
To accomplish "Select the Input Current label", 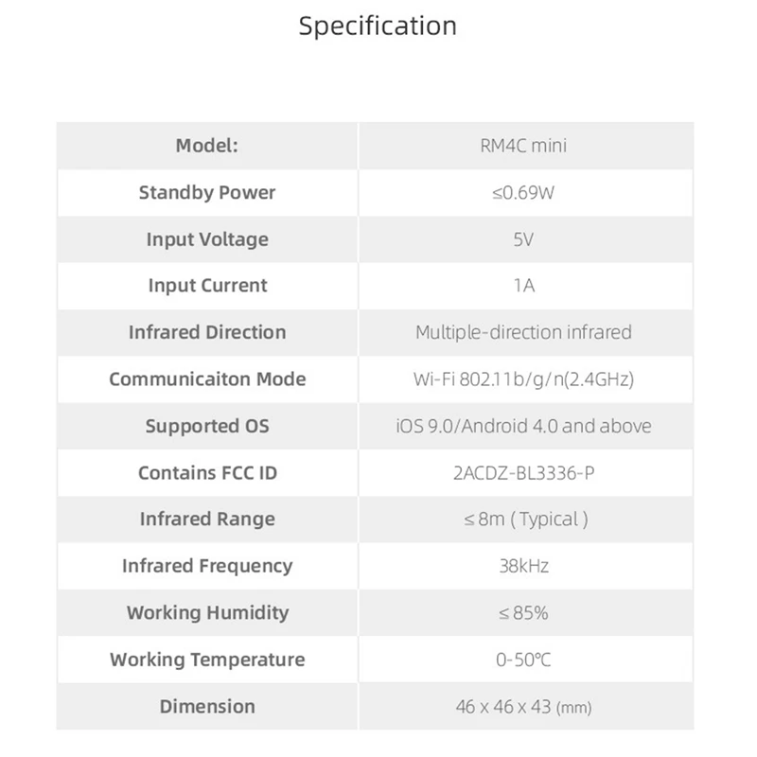I will click(206, 286).
